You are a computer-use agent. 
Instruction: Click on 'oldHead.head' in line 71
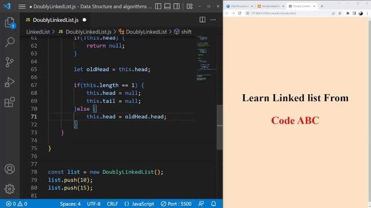(144, 117)
